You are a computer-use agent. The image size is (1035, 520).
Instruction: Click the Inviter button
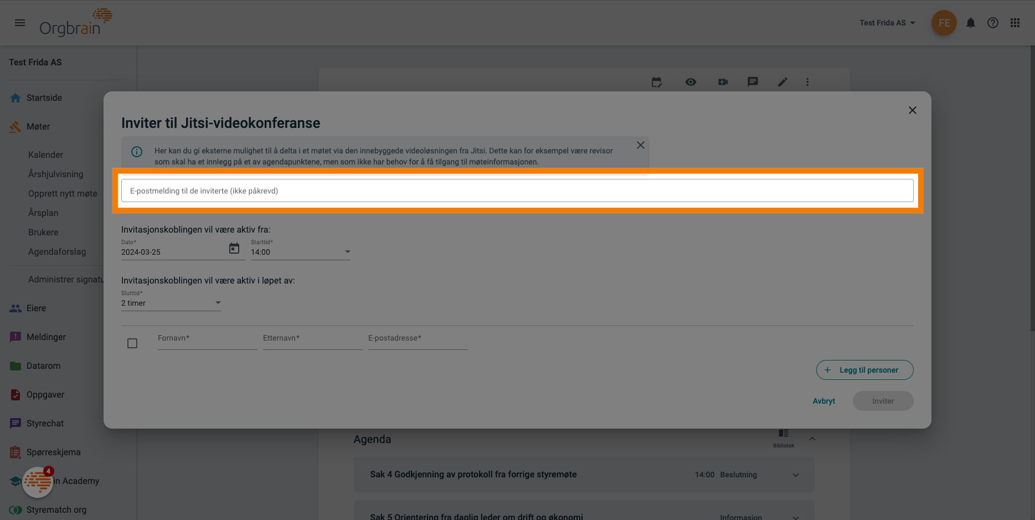coord(883,401)
